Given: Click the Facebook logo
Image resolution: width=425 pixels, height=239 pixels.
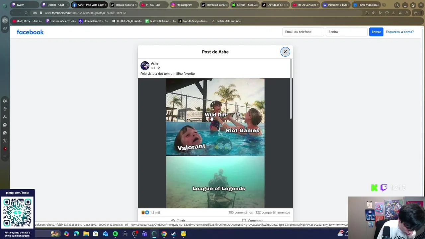Looking at the screenshot, I should coord(30,32).
